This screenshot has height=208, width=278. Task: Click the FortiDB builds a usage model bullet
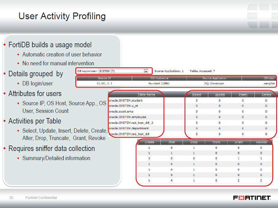(x=50, y=45)
